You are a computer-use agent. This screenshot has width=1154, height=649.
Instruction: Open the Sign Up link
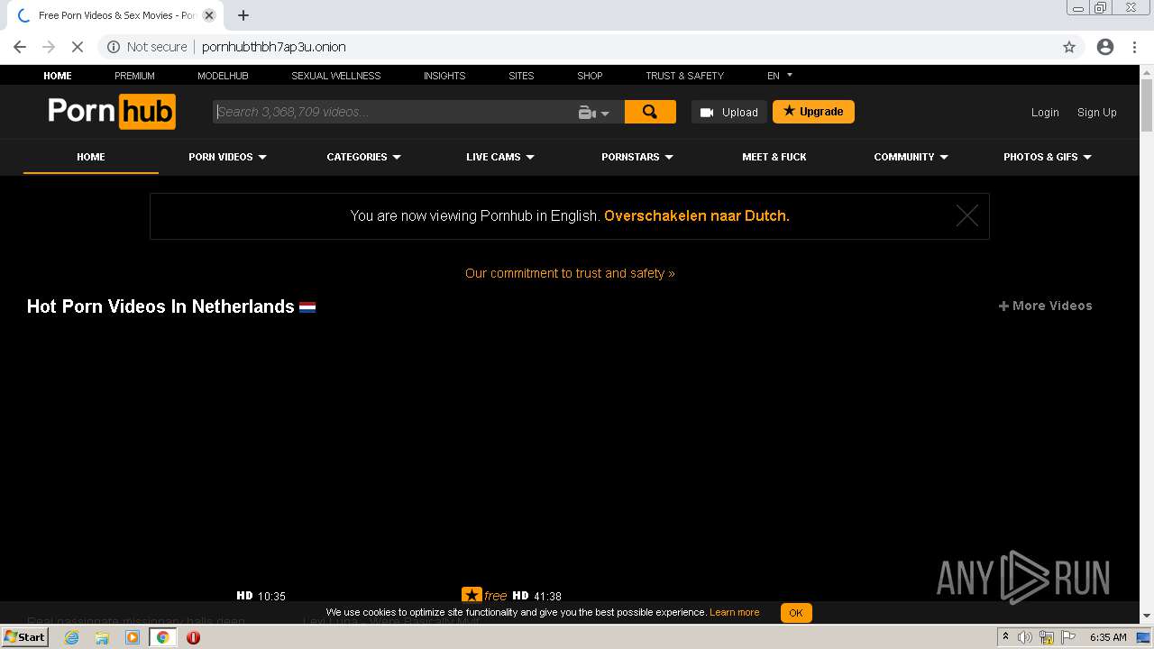(x=1097, y=113)
